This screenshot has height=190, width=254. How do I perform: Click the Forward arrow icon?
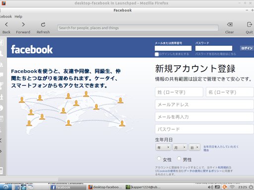click(23, 25)
